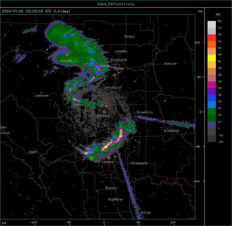The height and width of the screenshot is (226, 232).
Task: Click the yellow diamond marker above Calgary label
Action: click(109, 158)
